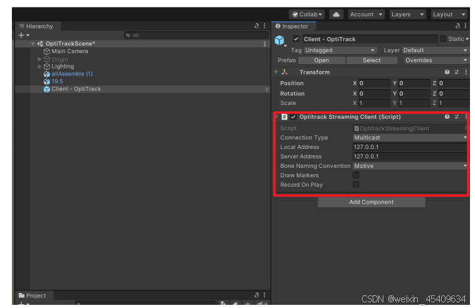Click the Position X value field
This screenshot has height=308, width=475.
[x=375, y=83]
